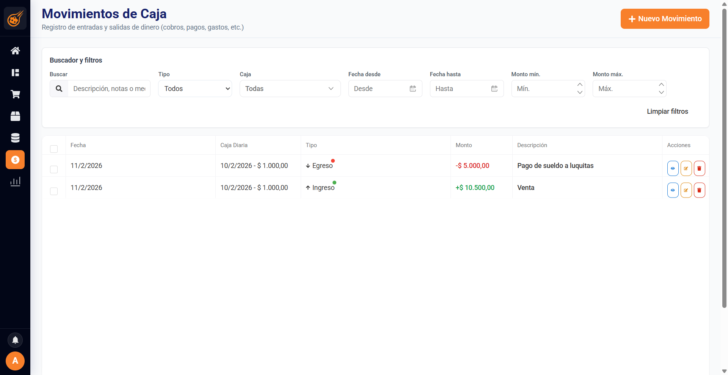The image size is (728, 375).
Task: Click the Nuevo Movimiento button
Action: tap(665, 19)
